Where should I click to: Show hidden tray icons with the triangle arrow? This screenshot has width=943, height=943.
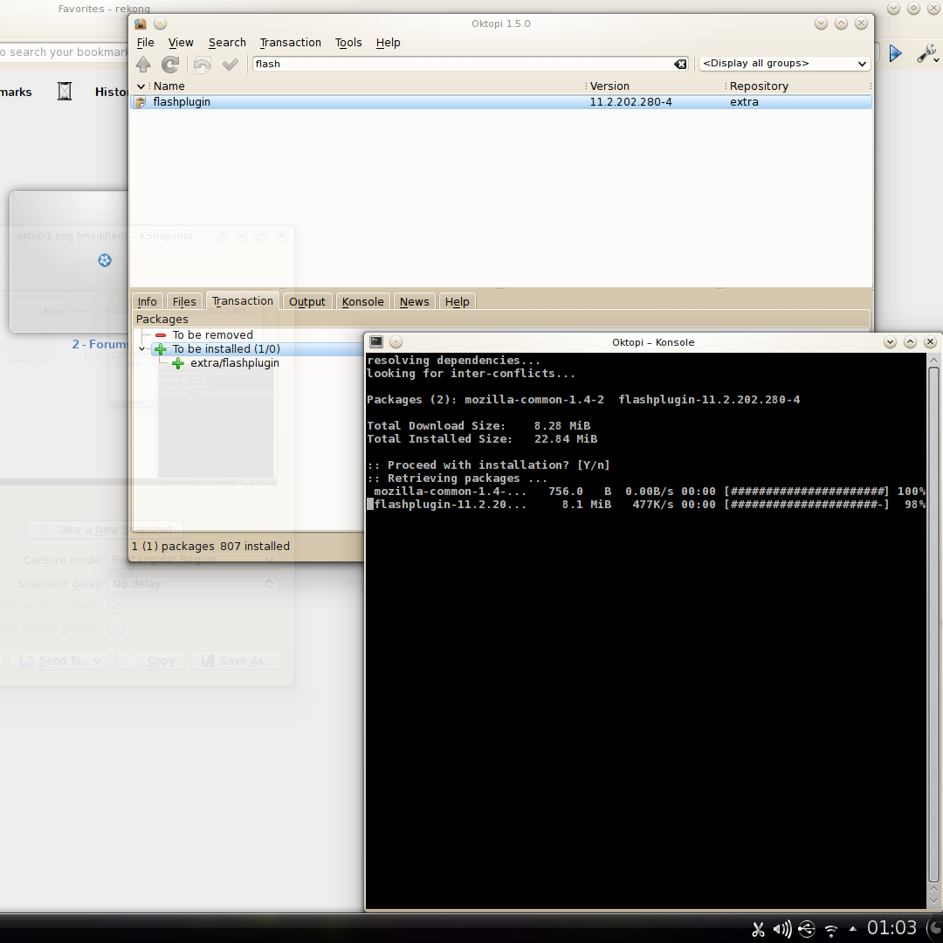pos(853,928)
